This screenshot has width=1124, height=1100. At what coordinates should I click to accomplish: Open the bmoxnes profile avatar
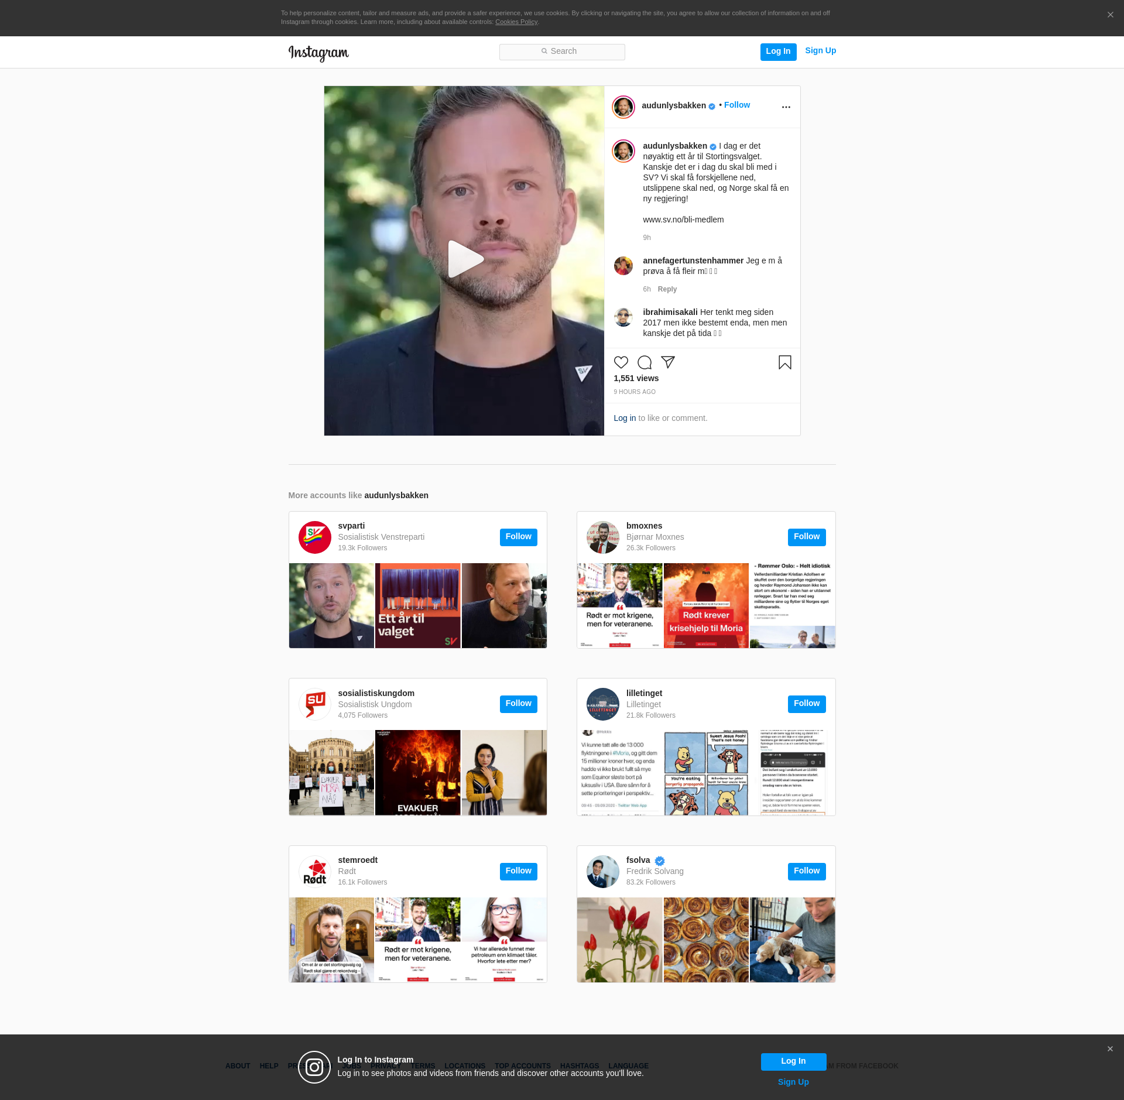coord(603,537)
